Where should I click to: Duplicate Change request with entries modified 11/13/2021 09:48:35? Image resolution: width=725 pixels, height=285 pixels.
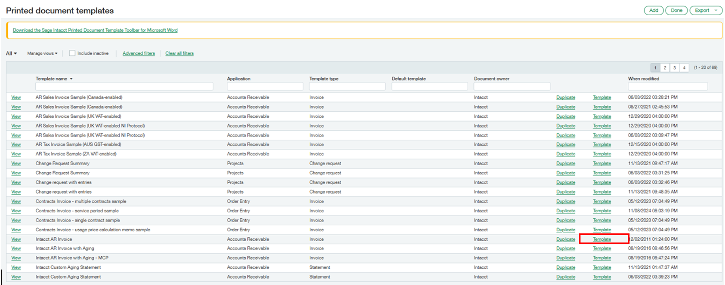tap(565, 192)
